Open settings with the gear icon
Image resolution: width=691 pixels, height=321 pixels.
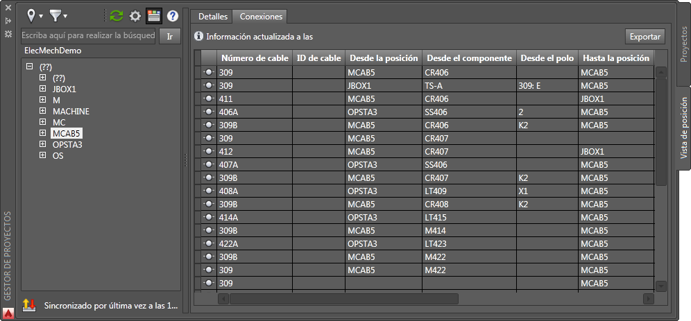pyautogui.click(x=135, y=15)
